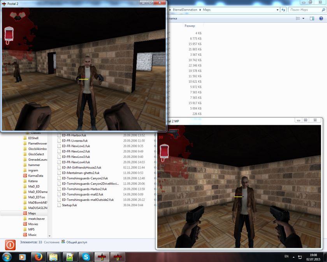Click the shared access people icon

pos(63,242)
